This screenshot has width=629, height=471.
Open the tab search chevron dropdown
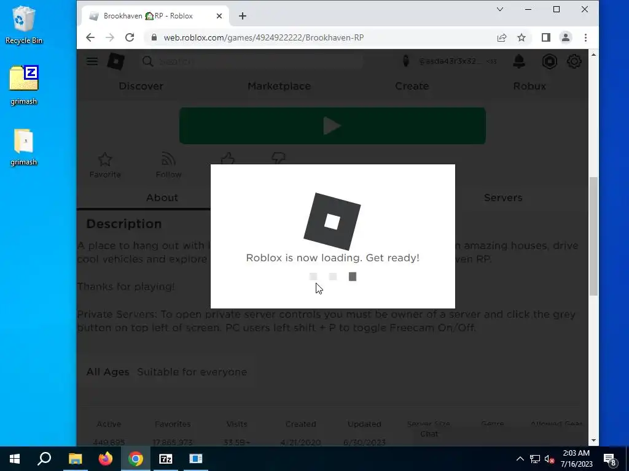500,9
